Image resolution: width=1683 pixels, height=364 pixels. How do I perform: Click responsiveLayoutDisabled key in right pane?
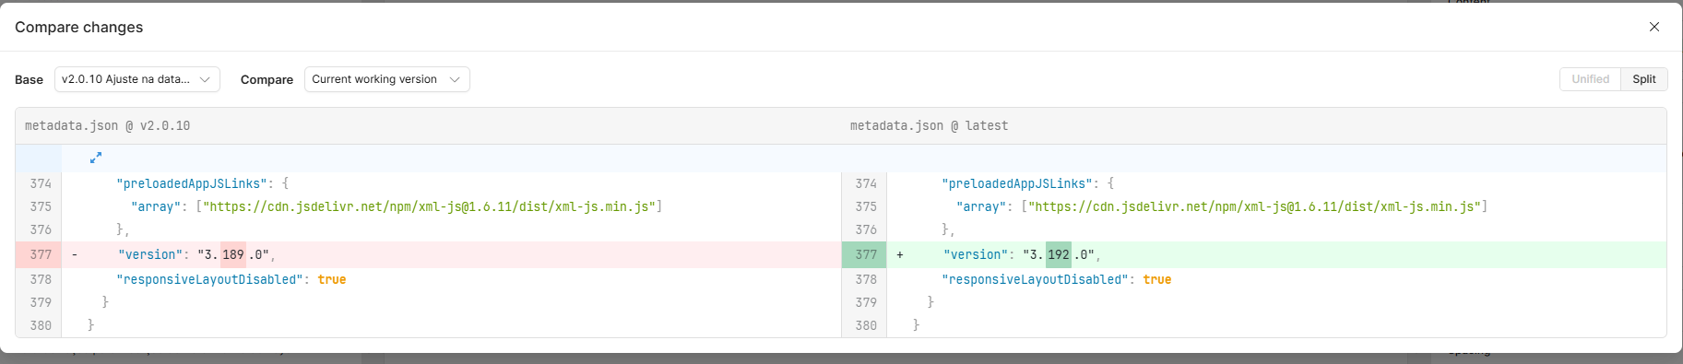1035,279
